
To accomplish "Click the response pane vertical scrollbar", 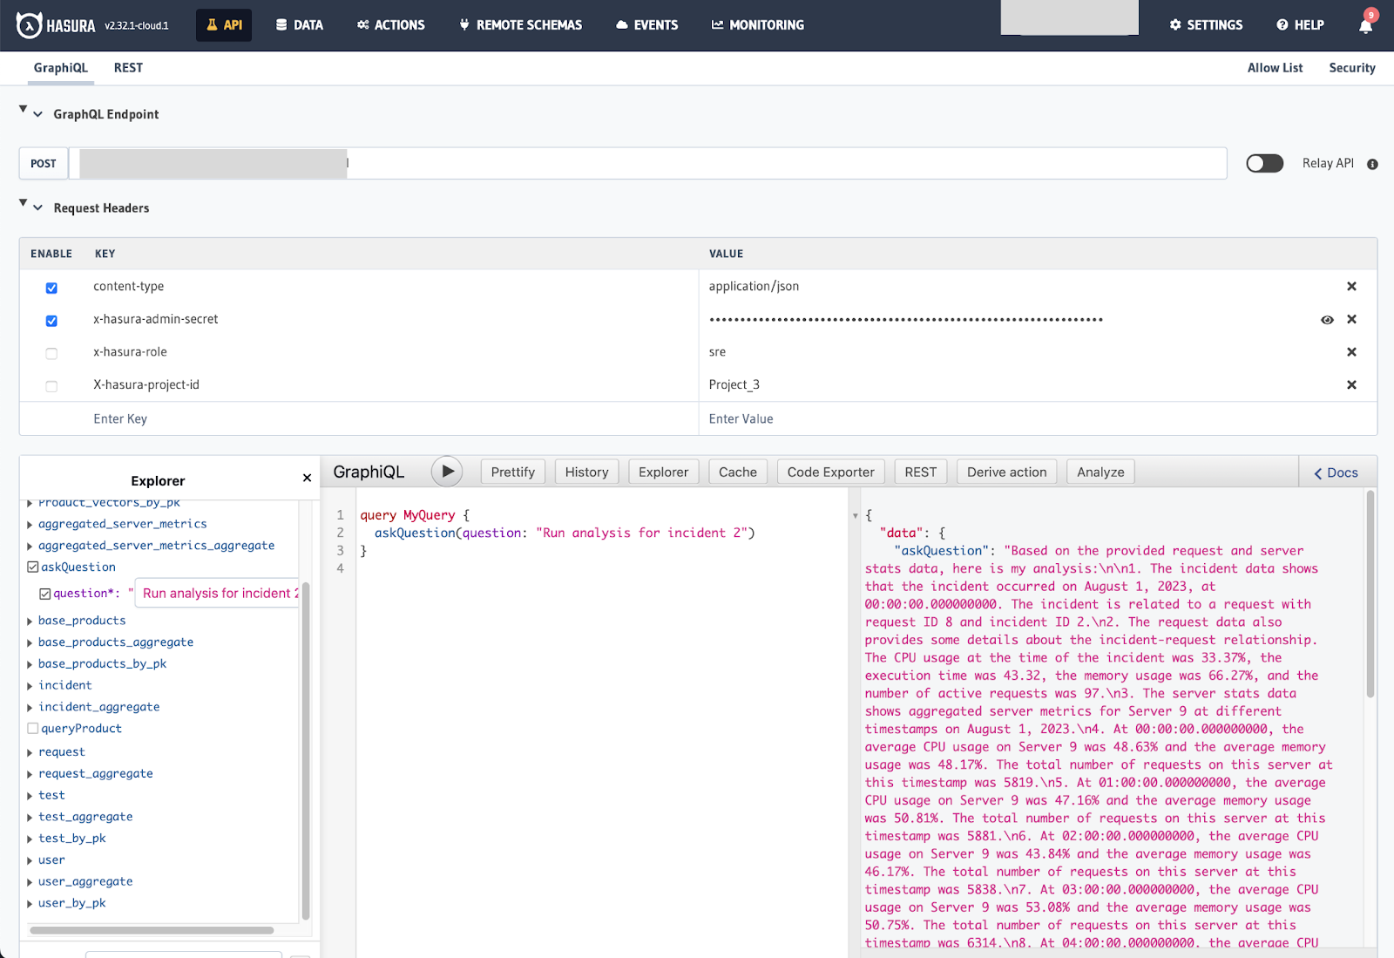I will point(1370,595).
